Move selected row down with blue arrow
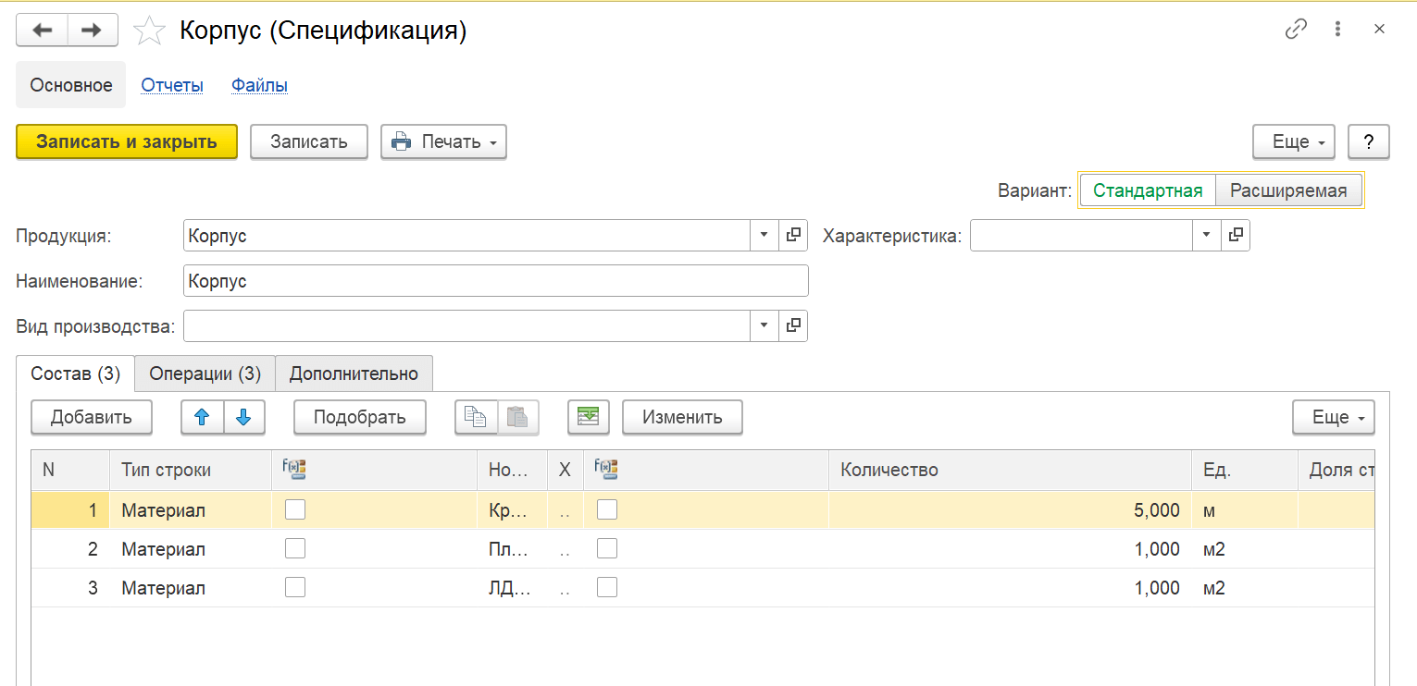Image resolution: width=1417 pixels, height=686 pixels. pos(243,417)
